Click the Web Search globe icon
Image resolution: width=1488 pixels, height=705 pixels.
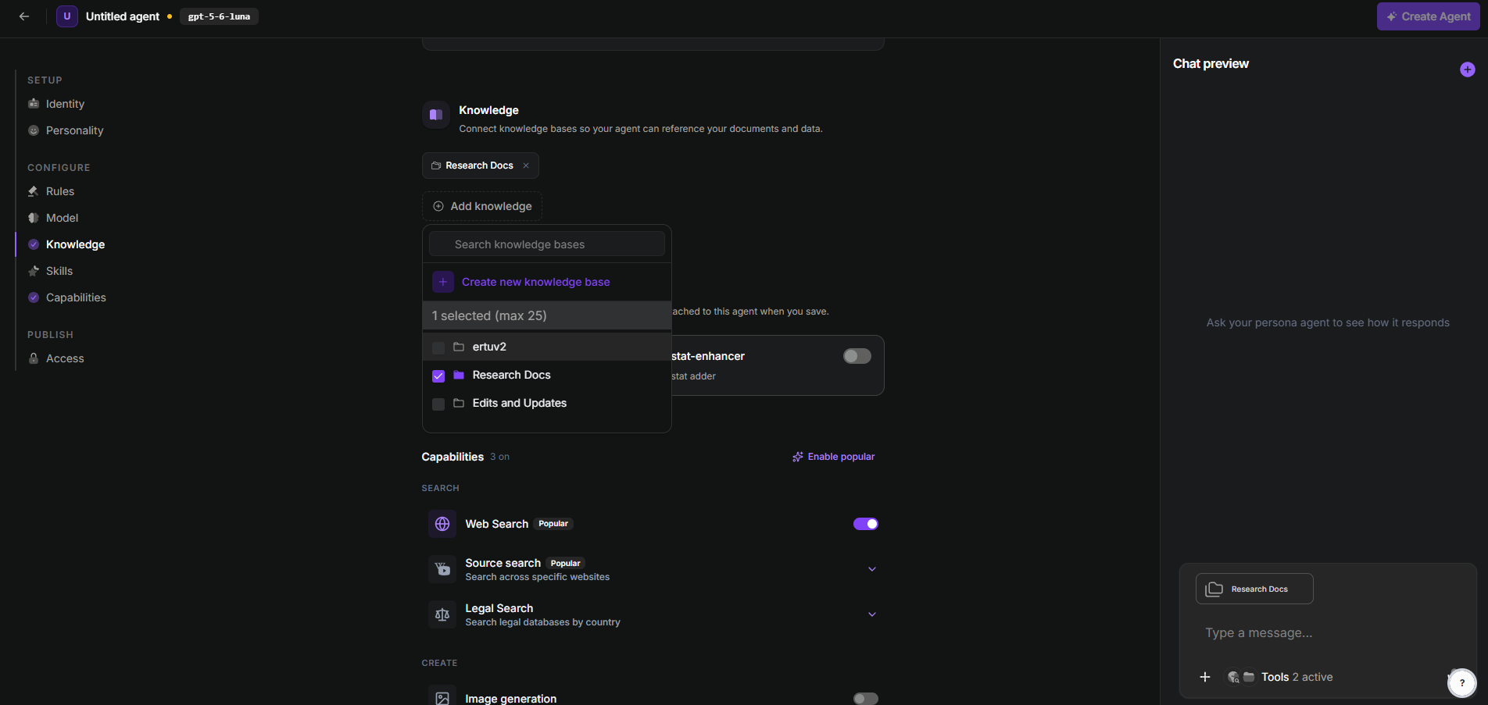(442, 524)
